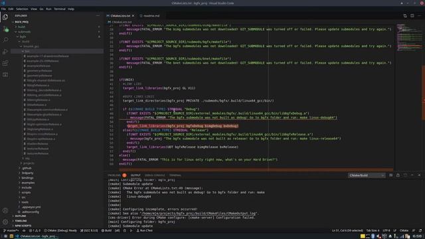The image size is (425, 239).
Task: Change the [all] build target
Action: click(x=117, y=230)
